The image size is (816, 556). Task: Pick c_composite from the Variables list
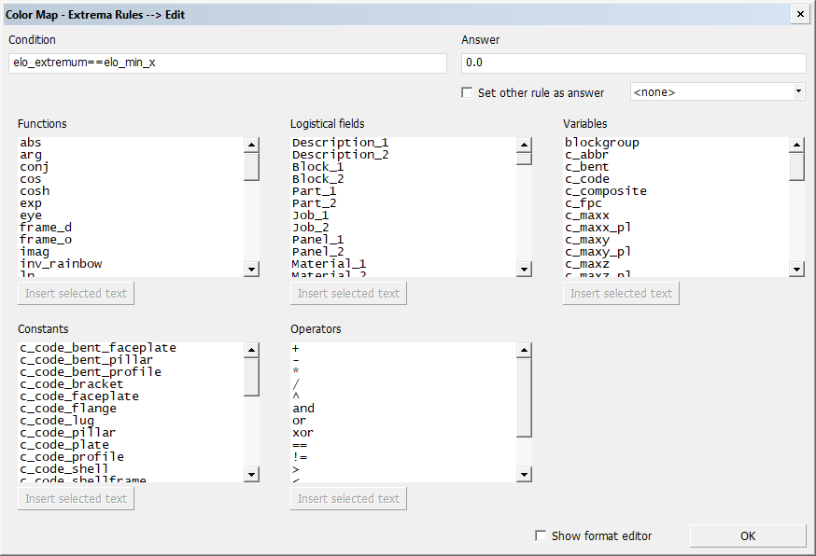tap(605, 191)
